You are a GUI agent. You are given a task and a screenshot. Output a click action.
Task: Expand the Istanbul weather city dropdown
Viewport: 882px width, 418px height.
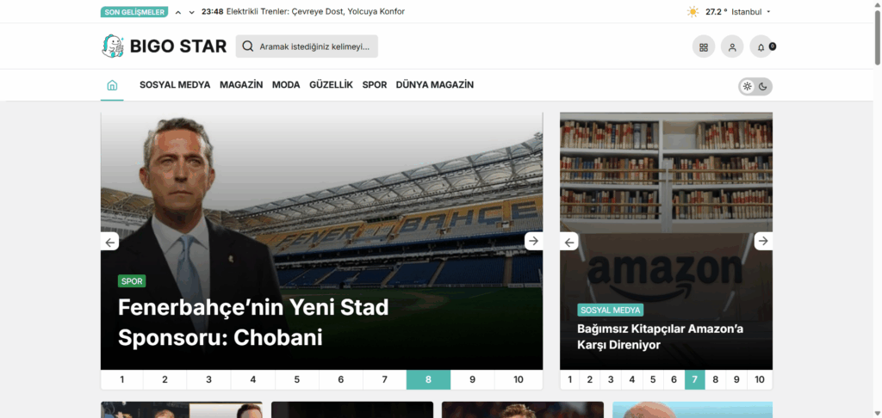coord(768,12)
